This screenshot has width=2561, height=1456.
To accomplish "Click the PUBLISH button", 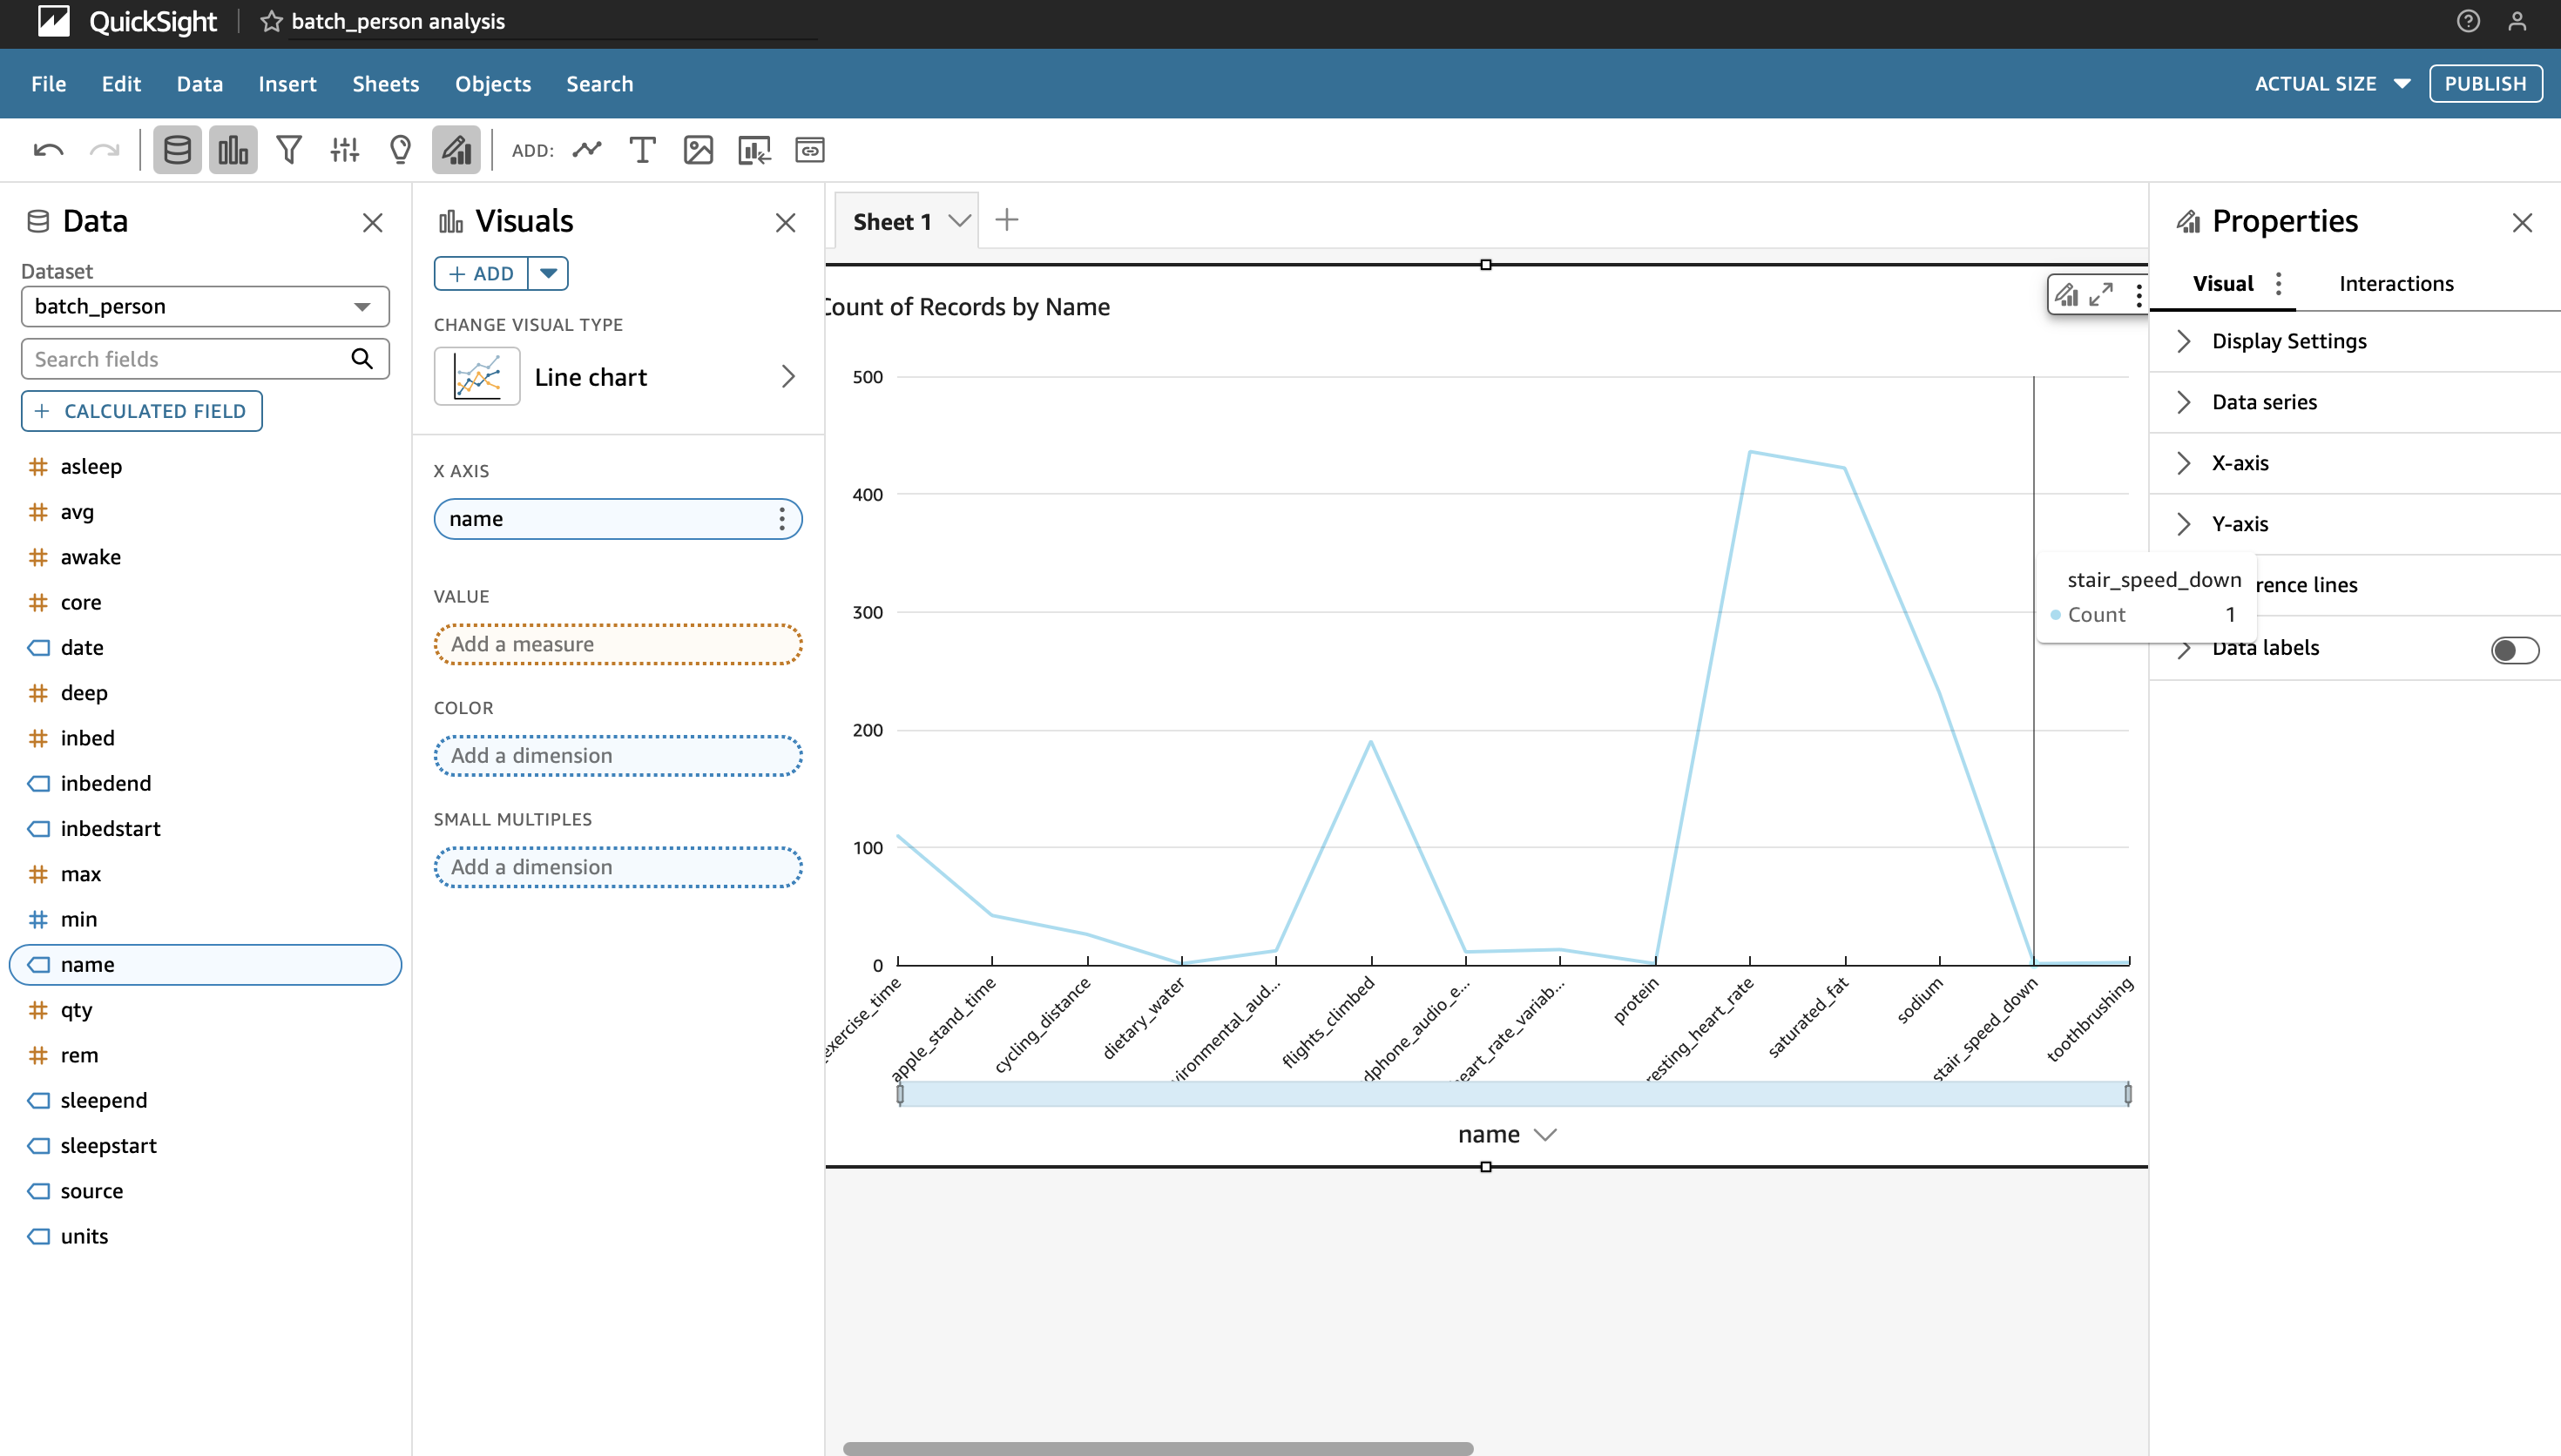I will [x=2484, y=84].
